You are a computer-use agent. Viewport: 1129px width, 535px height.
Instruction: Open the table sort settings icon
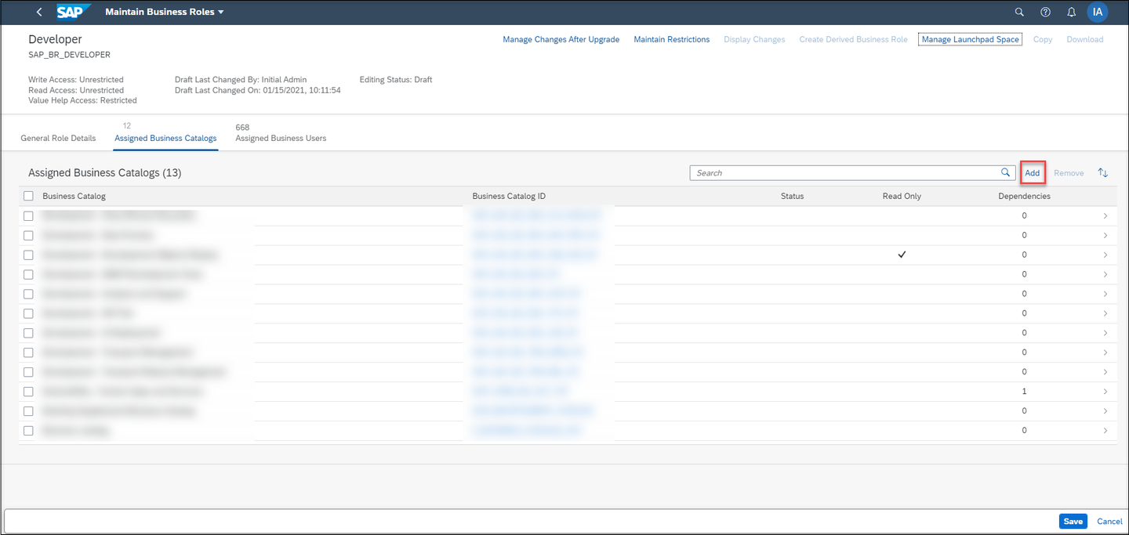1103,173
